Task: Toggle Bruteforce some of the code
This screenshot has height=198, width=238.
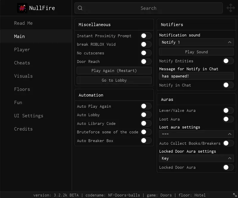Action: tap(146, 132)
